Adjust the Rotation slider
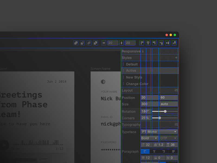 click(x=165, y=111)
